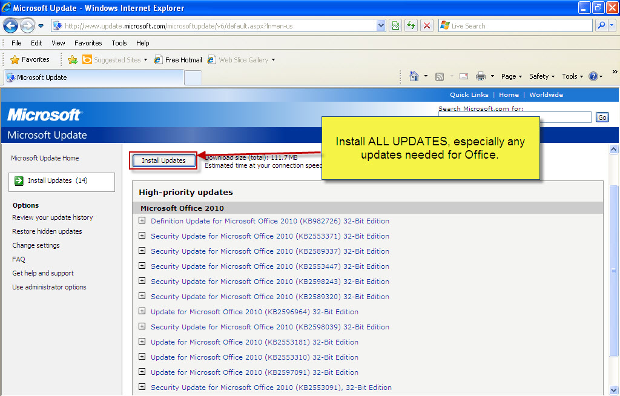
Task: Click the Refresh page icon
Action: pyautogui.click(x=411, y=26)
